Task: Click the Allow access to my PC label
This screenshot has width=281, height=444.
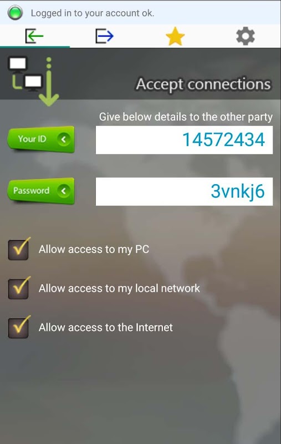Action: pyautogui.click(x=94, y=249)
